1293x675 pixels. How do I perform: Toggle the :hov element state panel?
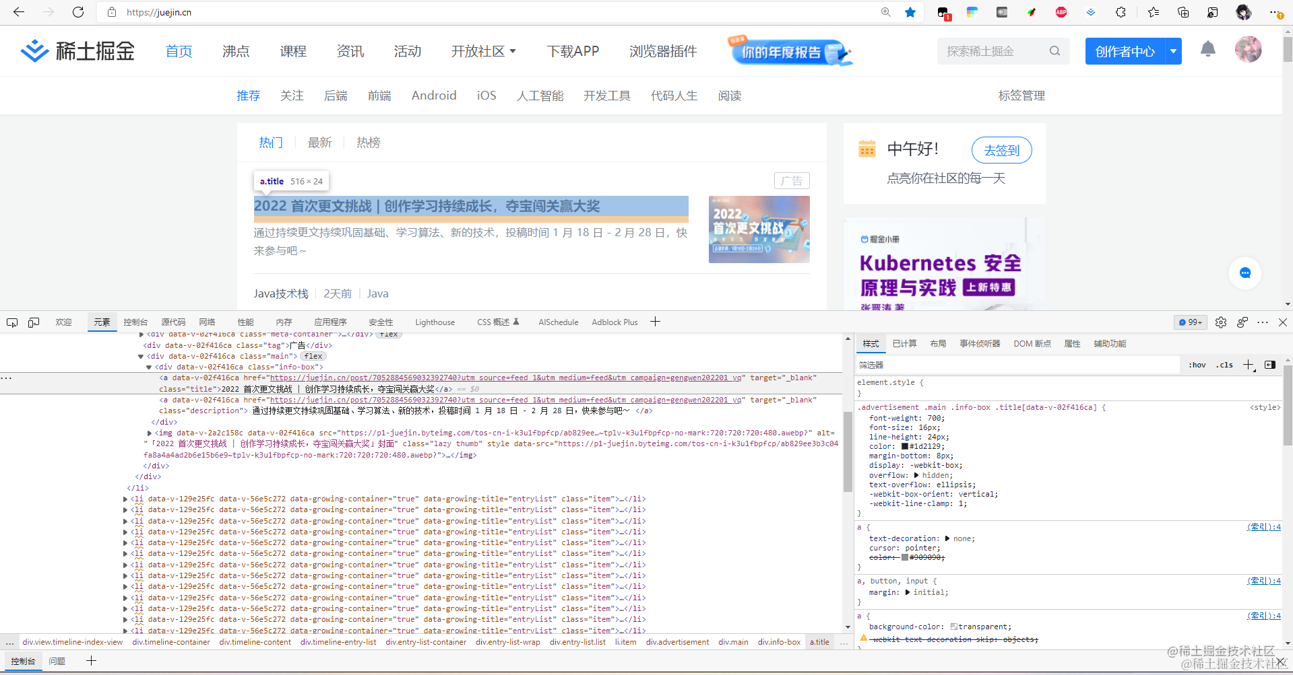pyautogui.click(x=1197, y=365)
